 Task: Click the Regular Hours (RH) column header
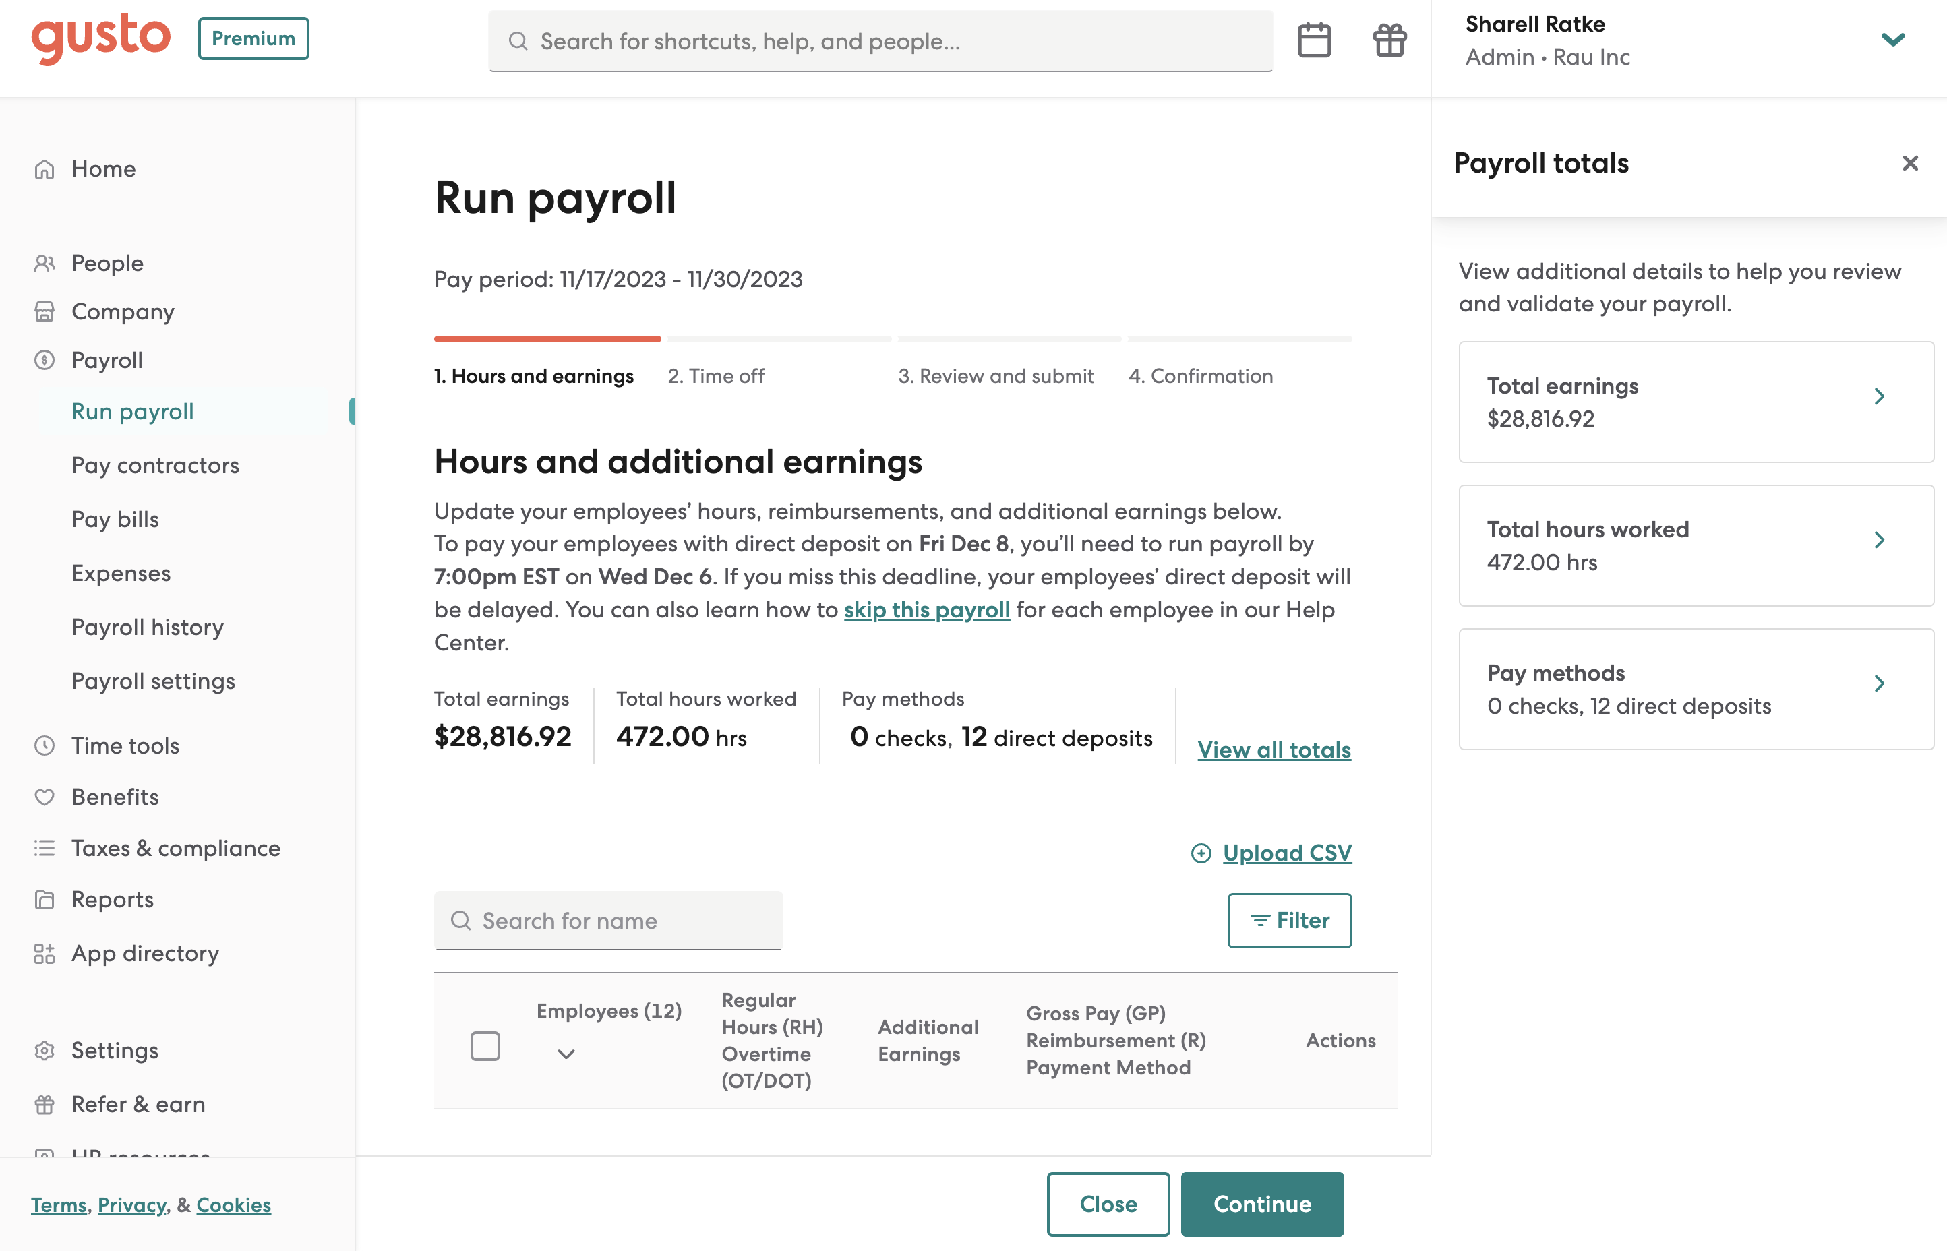[x=772, y=1014]
